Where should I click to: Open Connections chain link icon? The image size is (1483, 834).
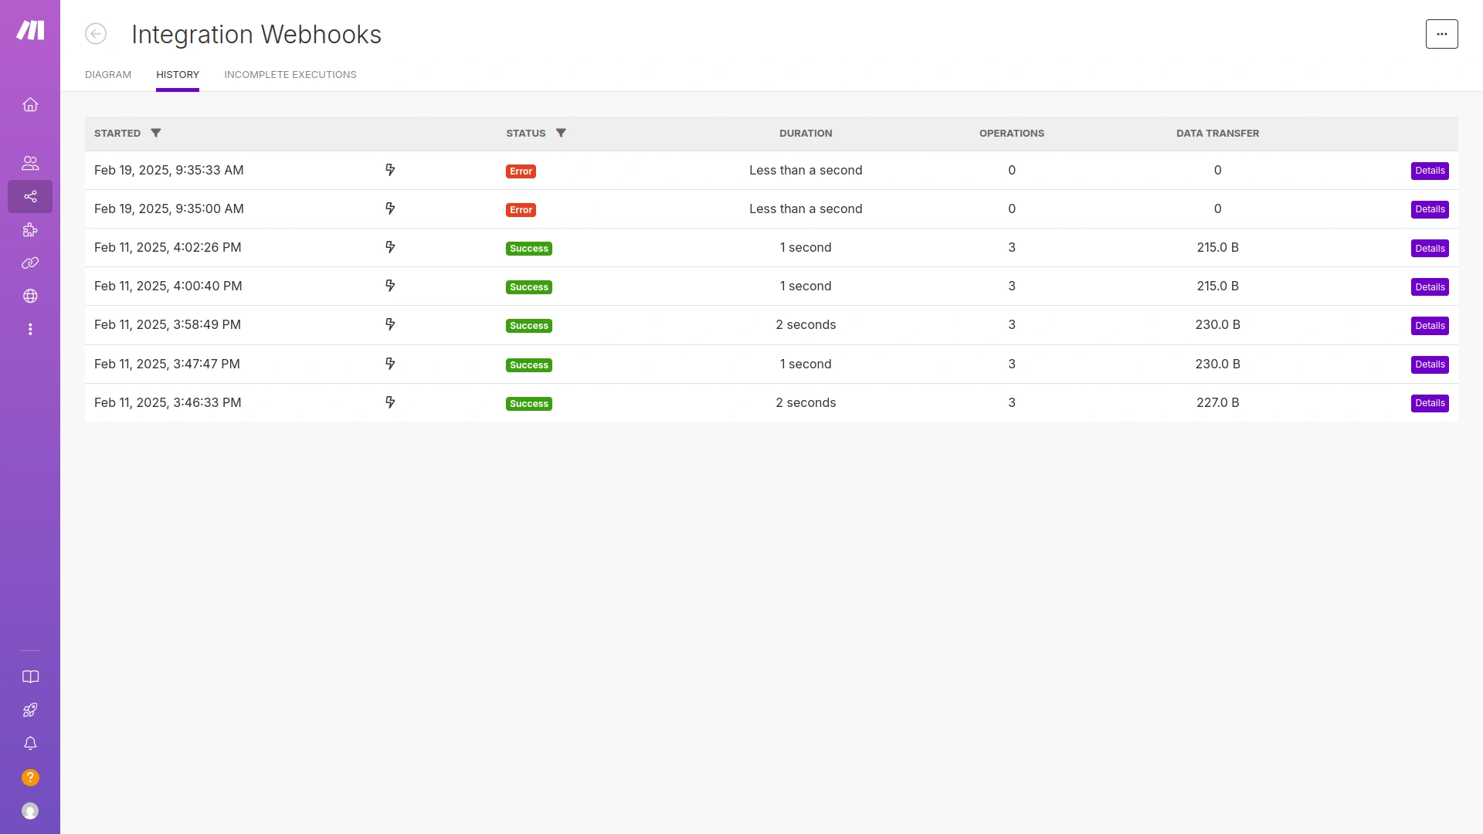click(30, 263)
